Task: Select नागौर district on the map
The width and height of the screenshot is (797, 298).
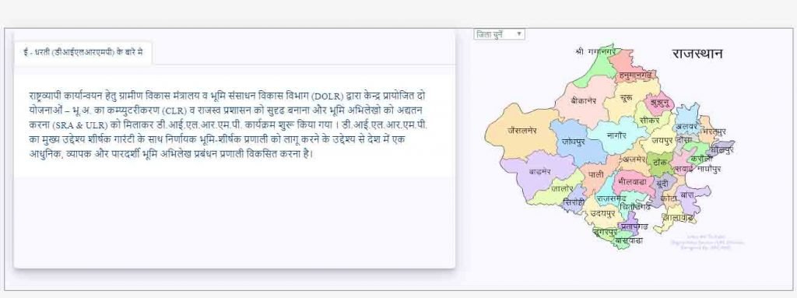Action: point(617,135)
